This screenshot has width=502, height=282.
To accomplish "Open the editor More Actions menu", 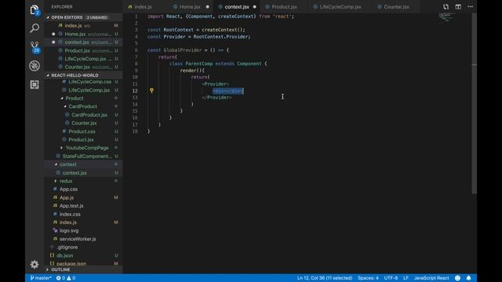I will (471, 7).
